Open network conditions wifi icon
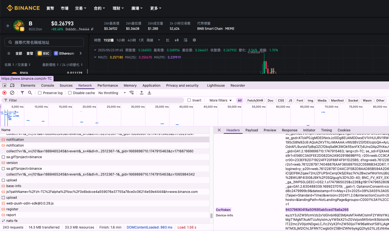The image size is (389, 231). click(x=132, y=93)
